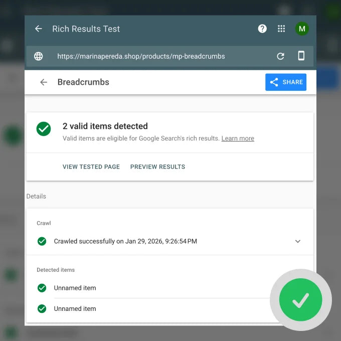Open the first Unnamed item

pyautogui.click(x=75, y=288)
